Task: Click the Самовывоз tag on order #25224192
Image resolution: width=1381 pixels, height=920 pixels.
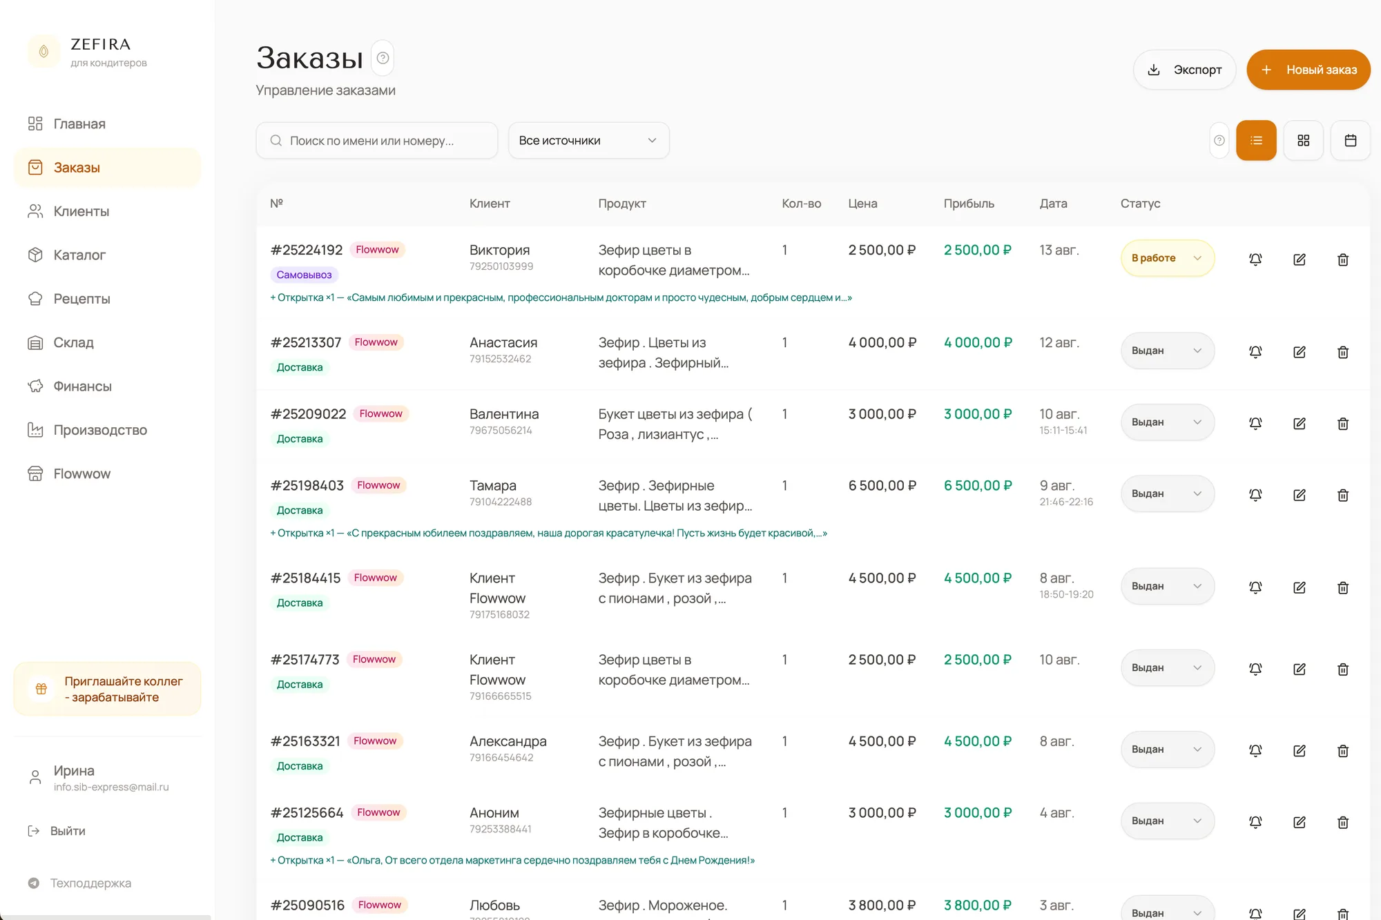Action: coord(304,275)
